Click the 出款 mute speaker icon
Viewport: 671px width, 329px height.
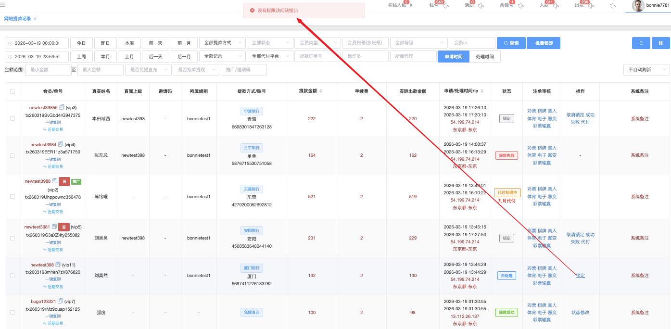(x=591, y=6)
